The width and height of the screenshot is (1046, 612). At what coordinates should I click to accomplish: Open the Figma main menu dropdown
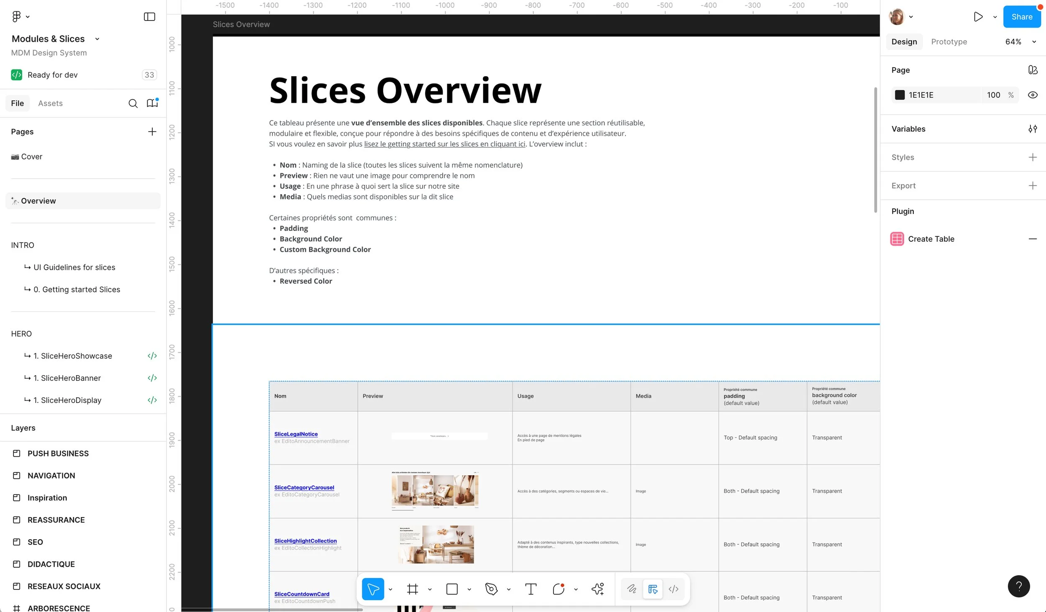coord(20,17)
